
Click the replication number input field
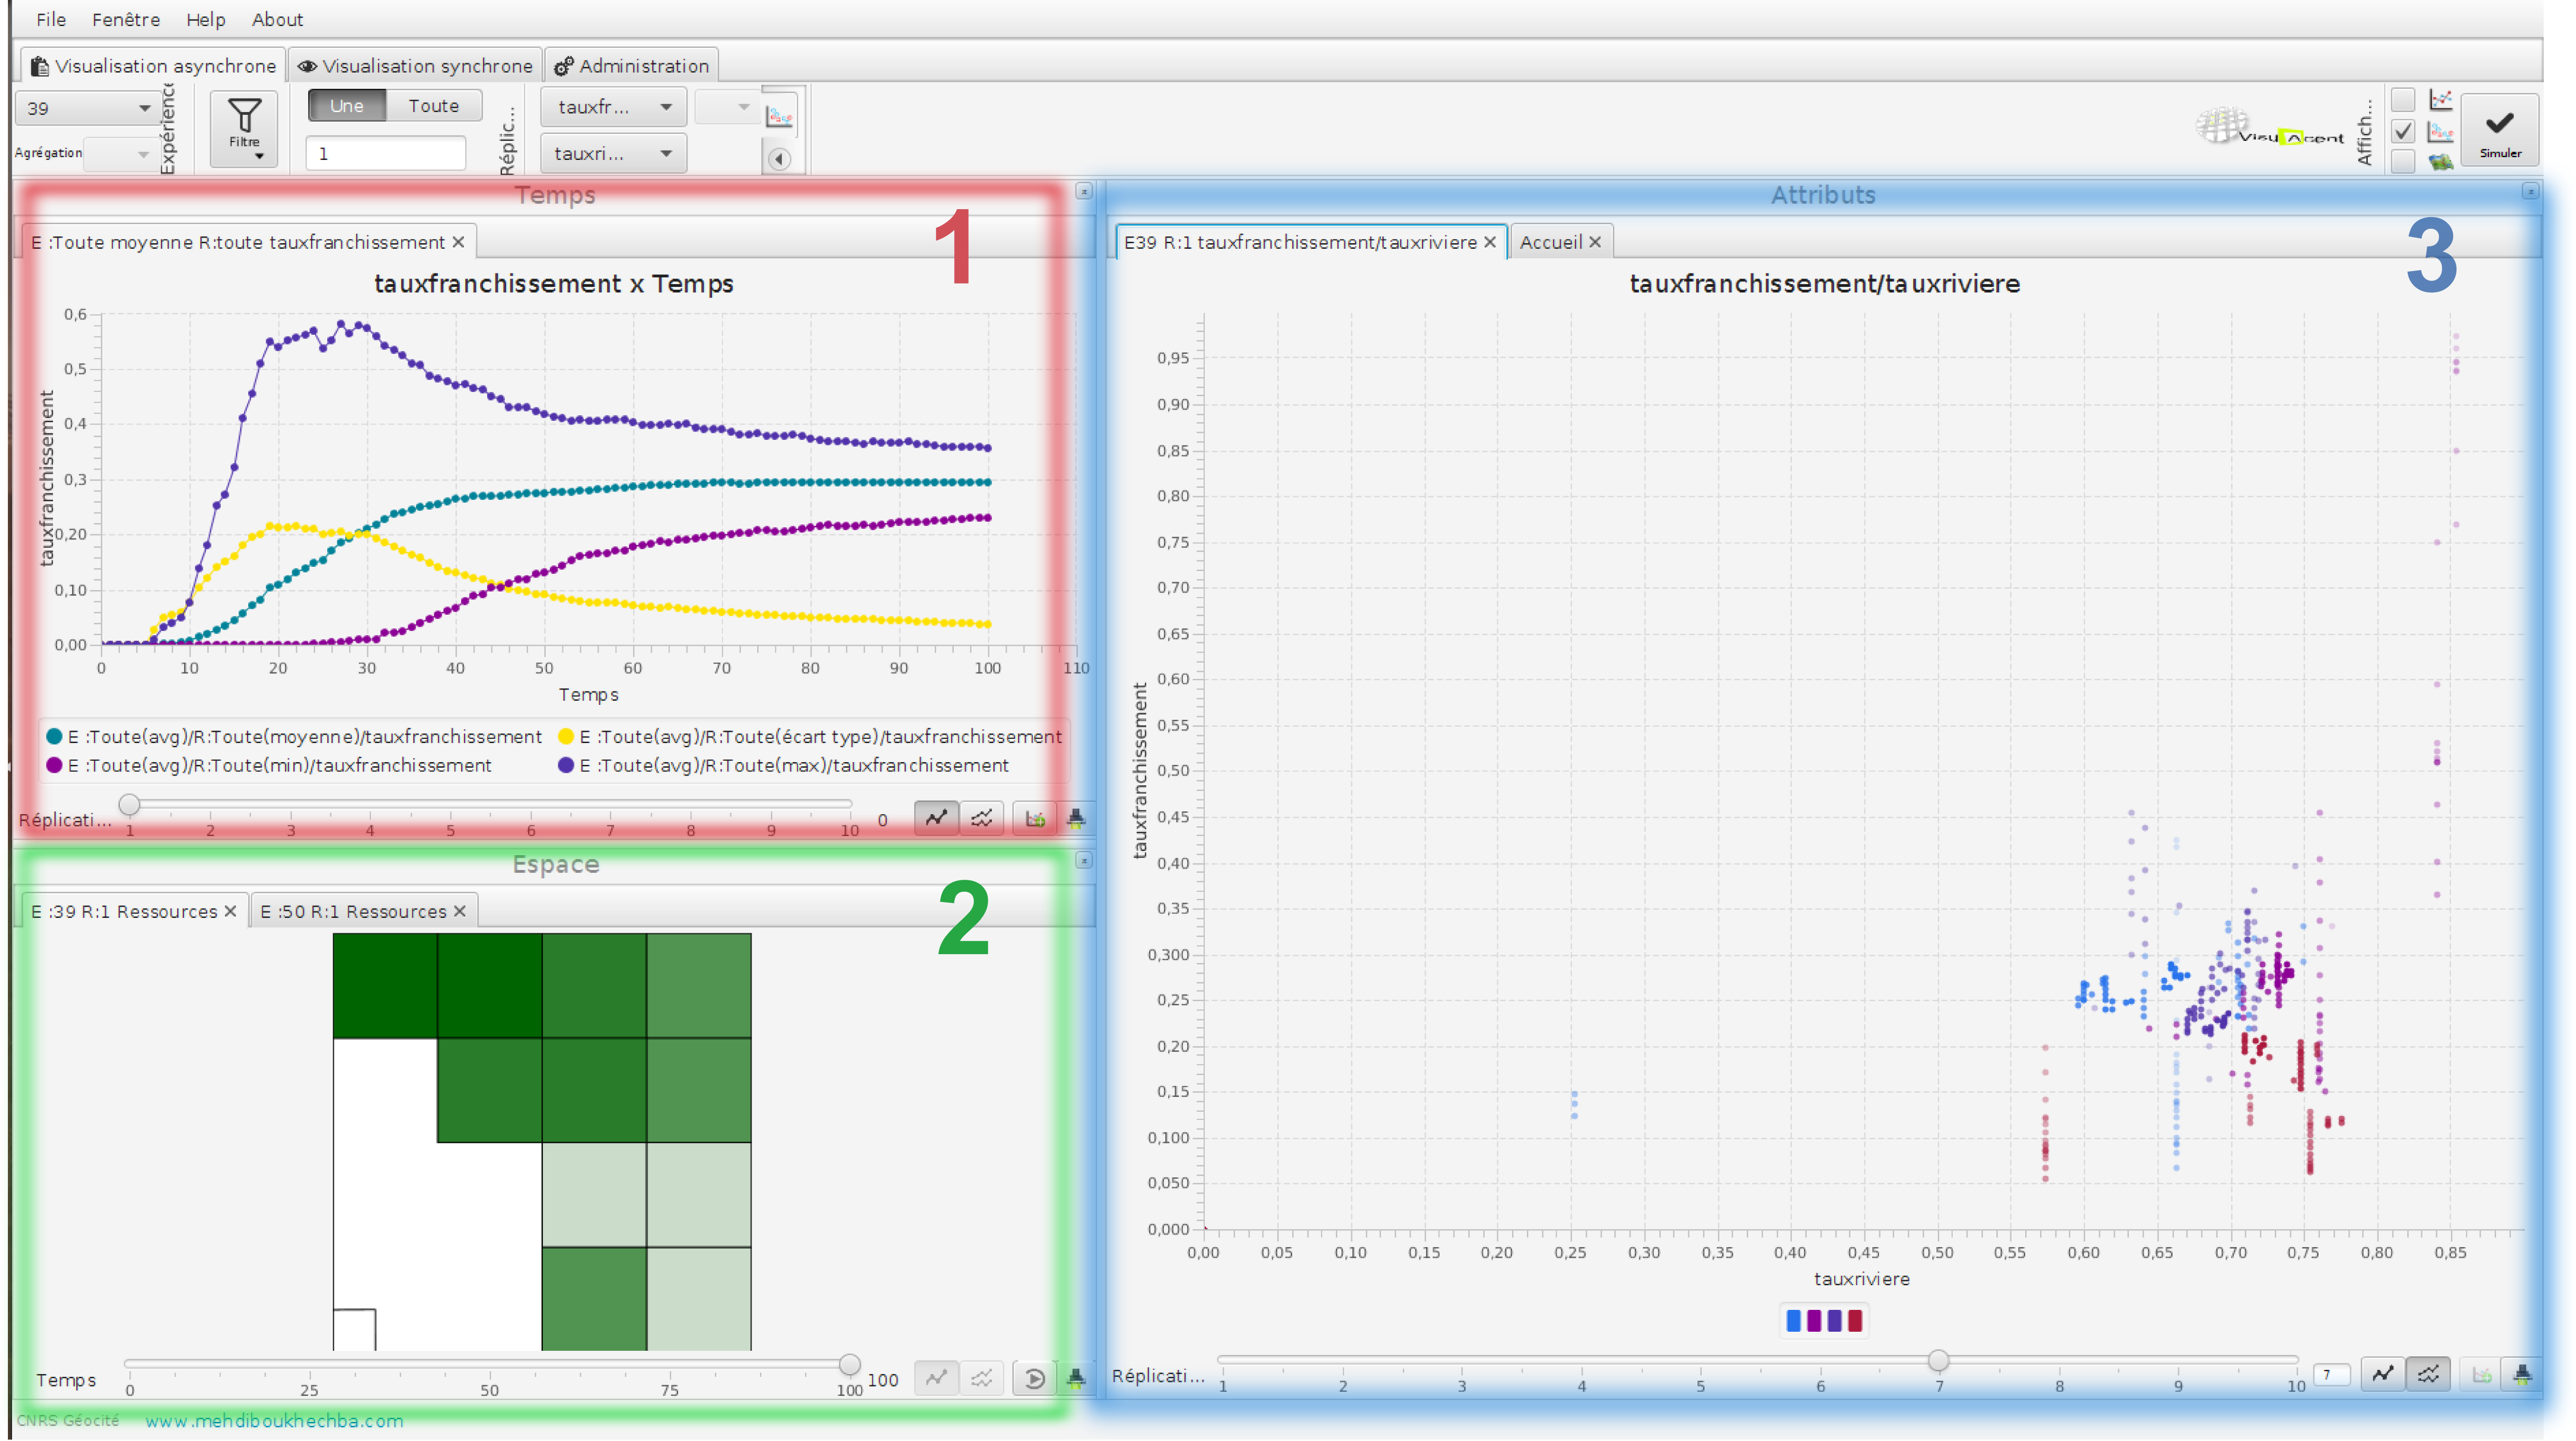[x=385, y=154]
